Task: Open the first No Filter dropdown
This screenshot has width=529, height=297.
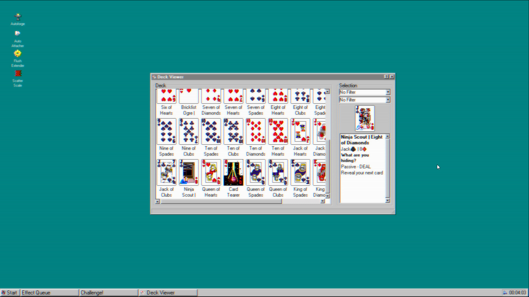Action: (388, 92)
